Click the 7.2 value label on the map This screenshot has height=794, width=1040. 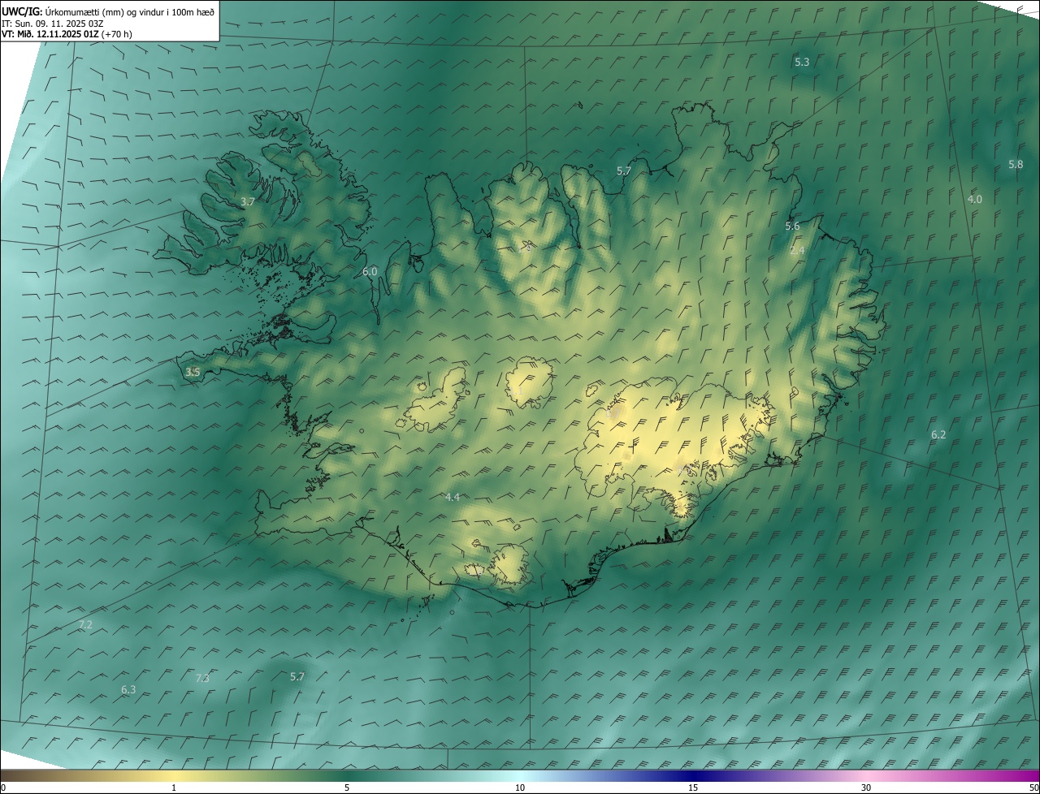click(x=85, y=624)
